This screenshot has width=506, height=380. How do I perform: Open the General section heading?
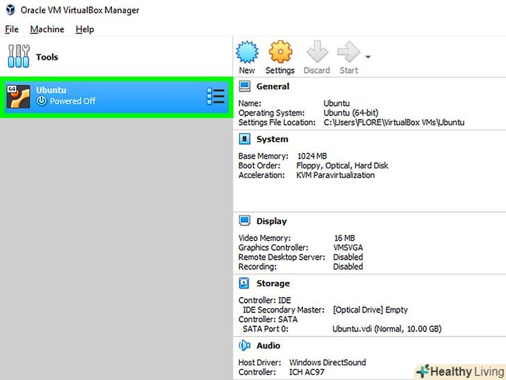click(x=272, y=86)
